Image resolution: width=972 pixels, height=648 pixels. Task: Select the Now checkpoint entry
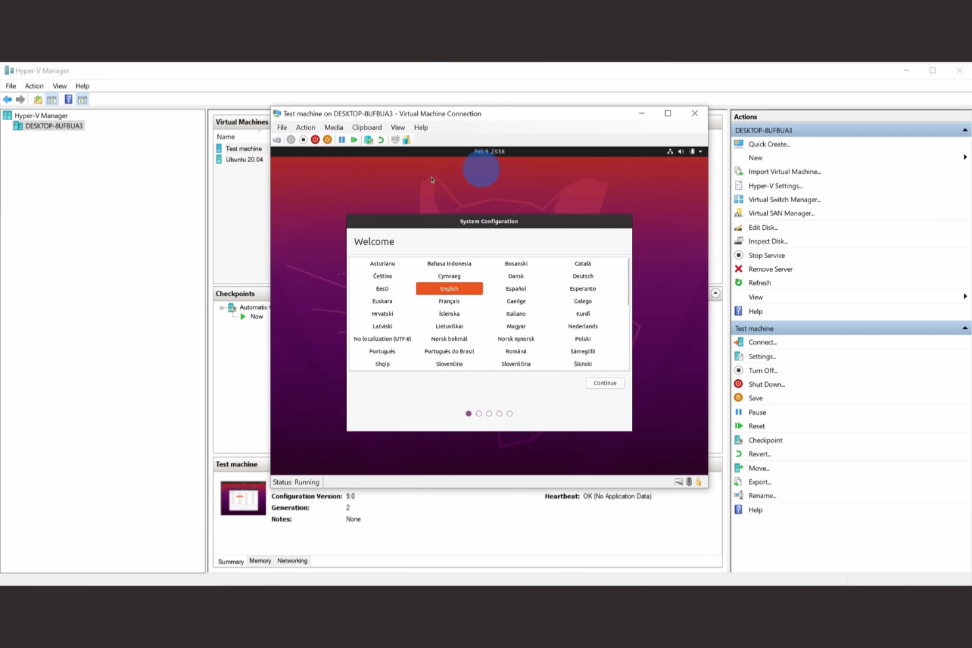[x=256, y=316]
